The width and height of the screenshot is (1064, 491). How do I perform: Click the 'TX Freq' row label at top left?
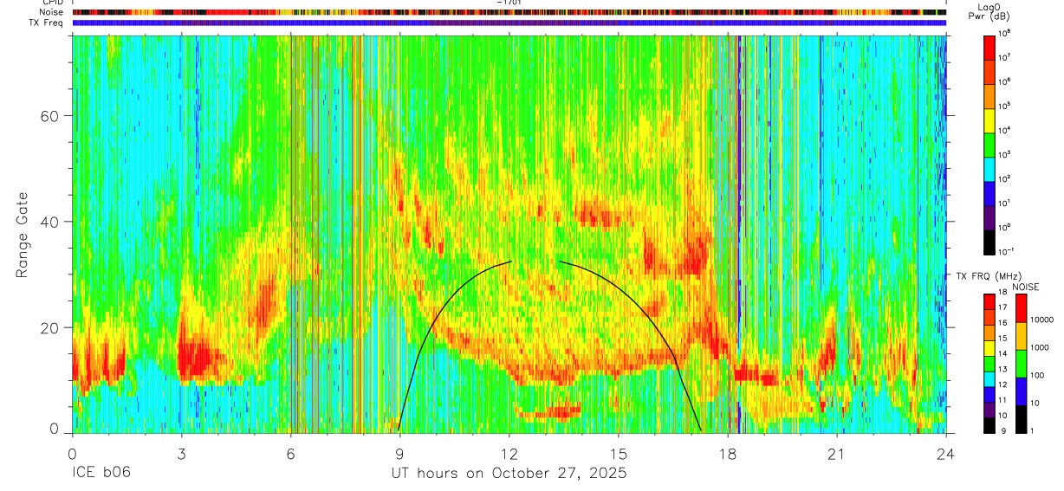pyautogui.click(x=47, y=23)
